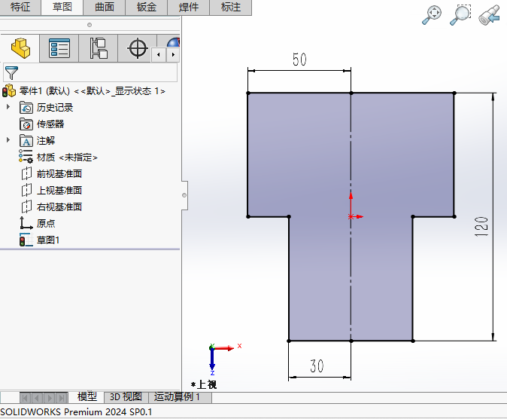Select the 3D 视图 bottom tab
Image resolution: width=507 pixels, height=419 pixels.
(126, 396)
